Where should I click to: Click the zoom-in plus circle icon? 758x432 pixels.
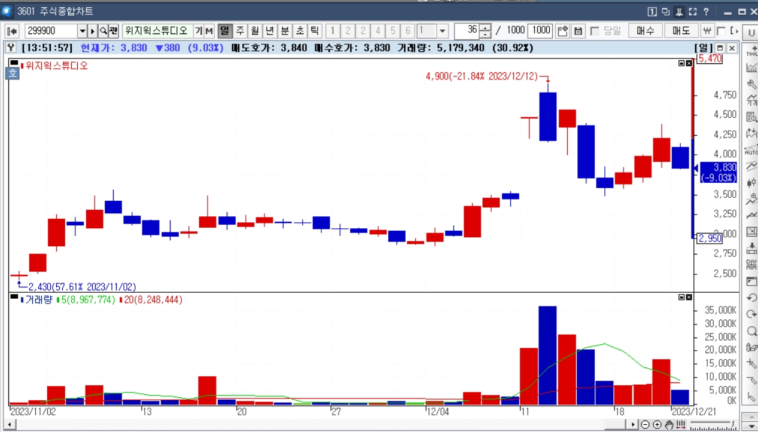pyautogui.click(x=657, y=425)
